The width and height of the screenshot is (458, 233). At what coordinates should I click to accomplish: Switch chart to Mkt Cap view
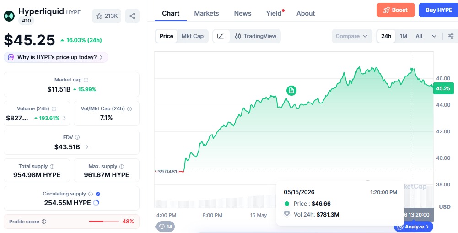click(x=193, y=36)
